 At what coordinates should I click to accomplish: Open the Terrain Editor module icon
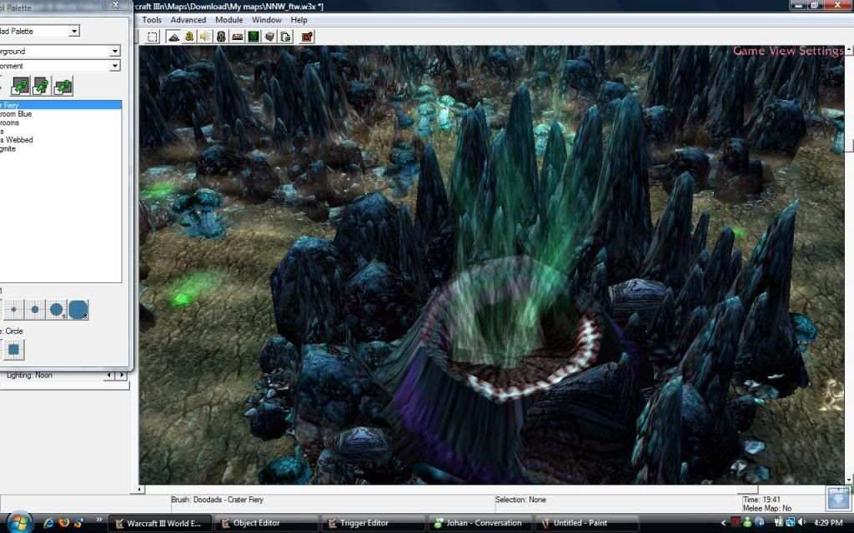click(x=173, y=37)
